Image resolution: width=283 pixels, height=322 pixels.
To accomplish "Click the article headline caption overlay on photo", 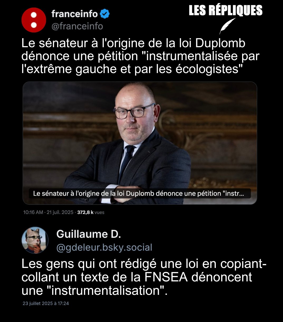I will 140,193.
